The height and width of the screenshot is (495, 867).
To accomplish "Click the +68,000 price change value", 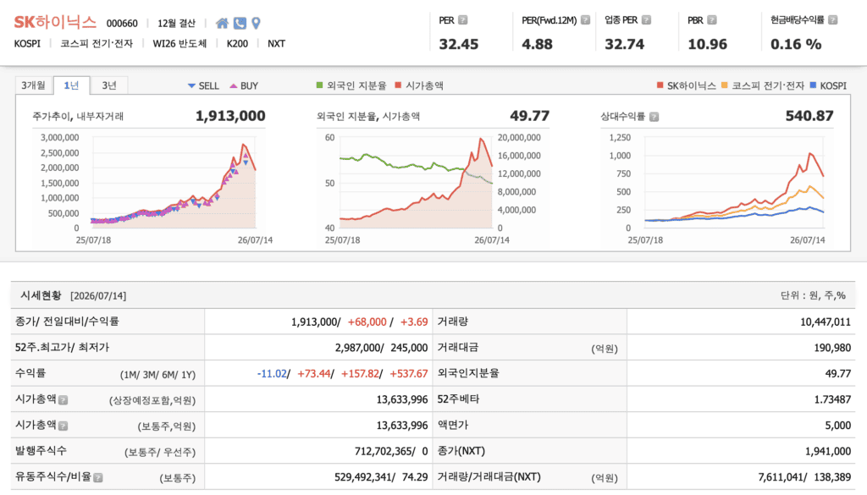I will coord(367,322).
